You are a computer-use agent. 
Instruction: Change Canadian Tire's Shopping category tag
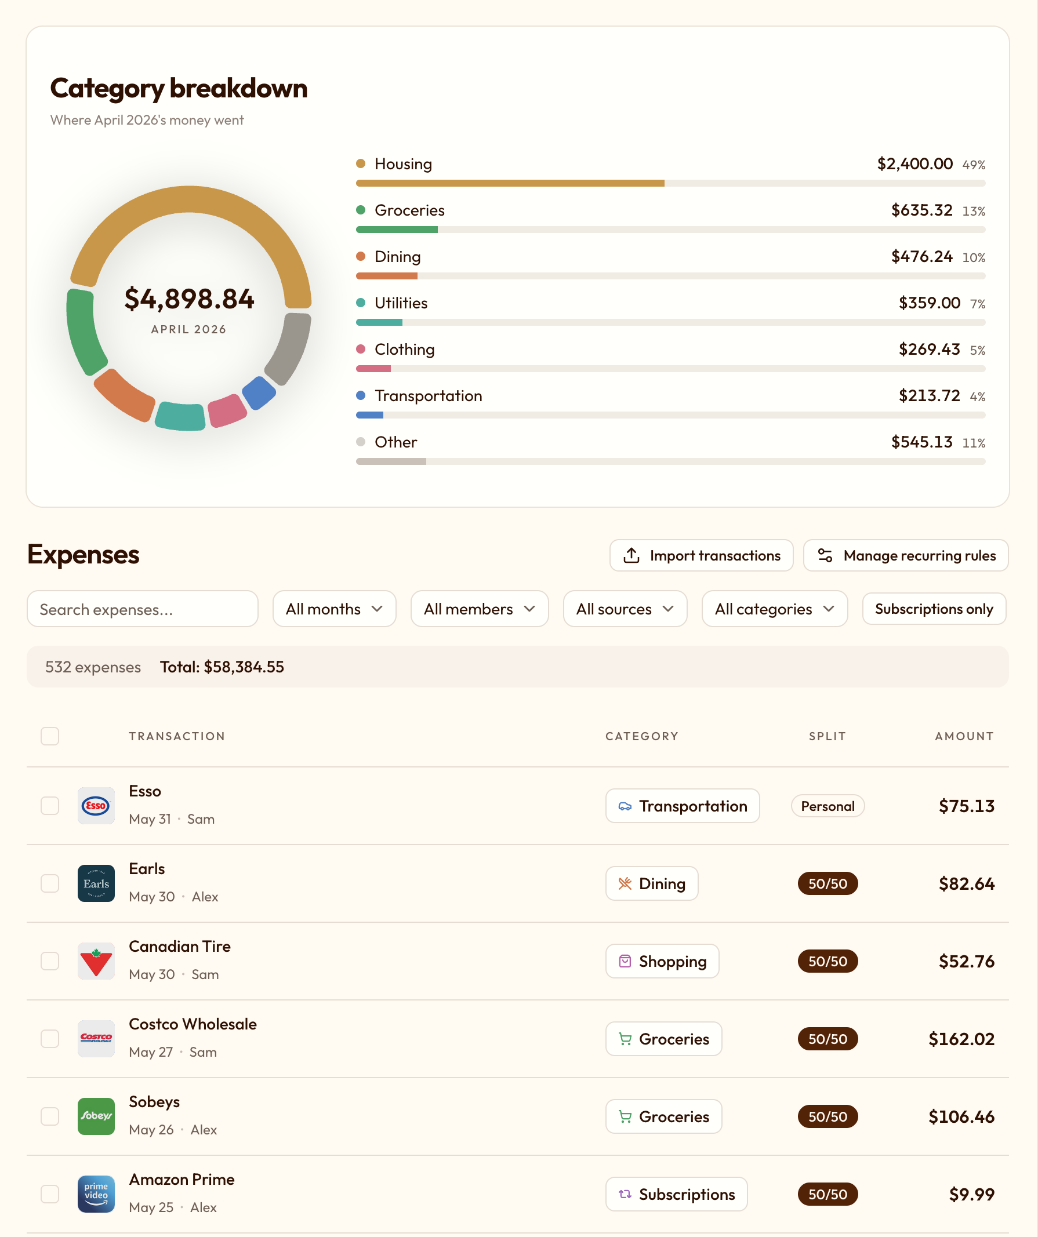[663, 962]
